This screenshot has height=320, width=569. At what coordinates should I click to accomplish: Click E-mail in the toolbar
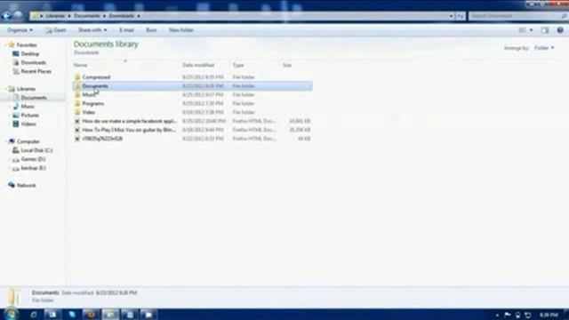pyautogui.click(x=126, y=30)
